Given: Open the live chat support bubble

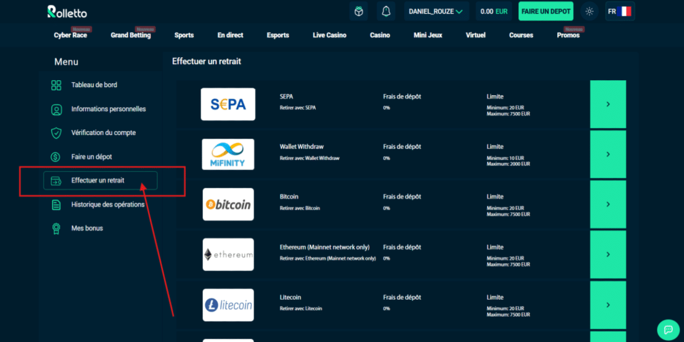Looking at the screenshot, I should click(668, 330).
